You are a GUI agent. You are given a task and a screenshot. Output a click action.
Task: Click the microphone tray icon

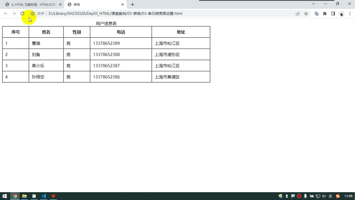305,196
